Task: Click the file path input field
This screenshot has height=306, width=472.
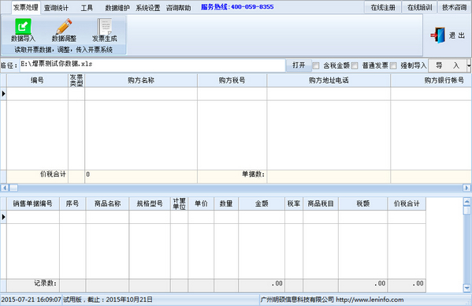Action: point(152,65)
